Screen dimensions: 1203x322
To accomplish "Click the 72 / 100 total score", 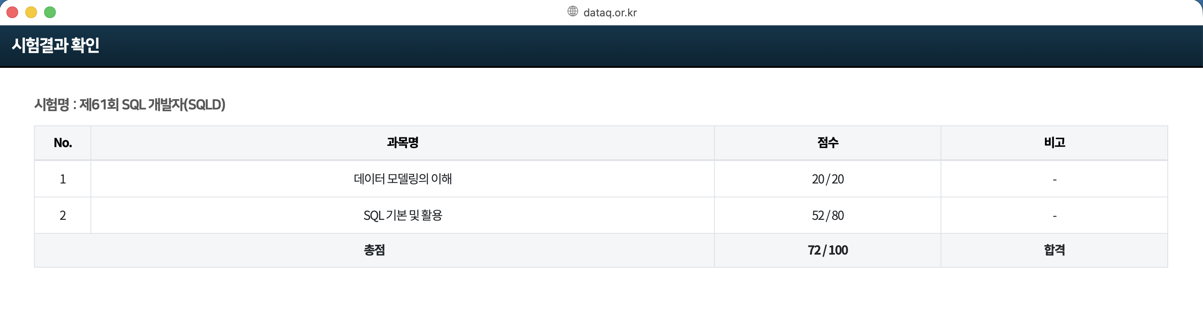I will [x=828, y=250].
